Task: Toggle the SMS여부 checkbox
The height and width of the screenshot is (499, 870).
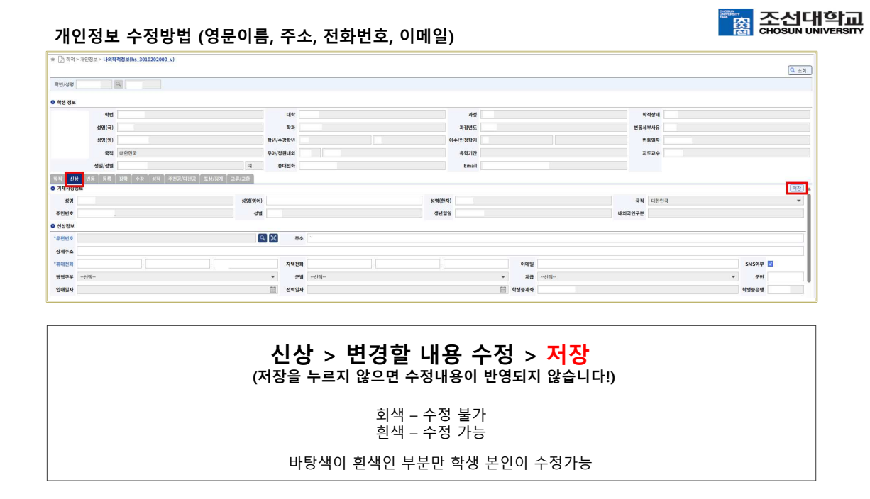Action: pyautogui.click(x=771, y=264)
